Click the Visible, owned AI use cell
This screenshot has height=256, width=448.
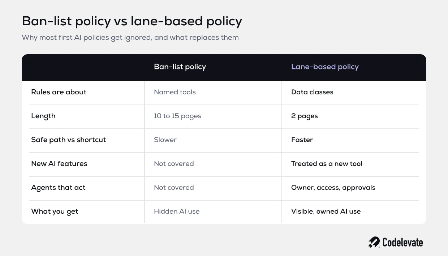(326, 212)
